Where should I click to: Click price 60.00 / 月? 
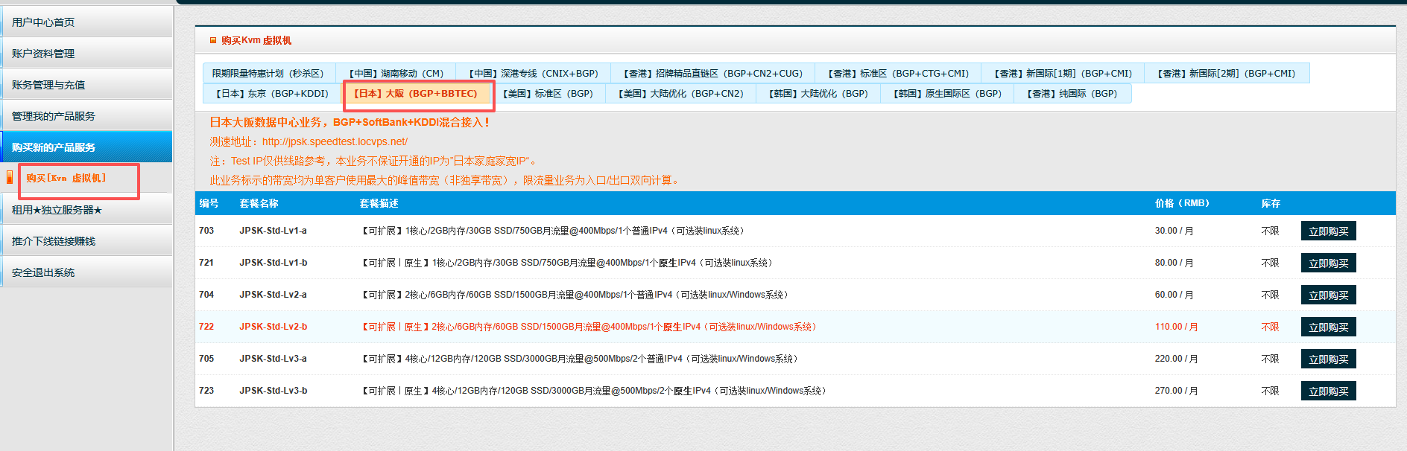(x=1174, y=295)
